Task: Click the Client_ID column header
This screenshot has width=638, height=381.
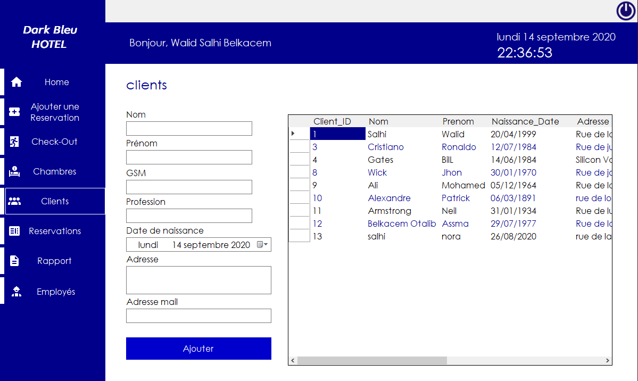Action: (x=332, y=121)
